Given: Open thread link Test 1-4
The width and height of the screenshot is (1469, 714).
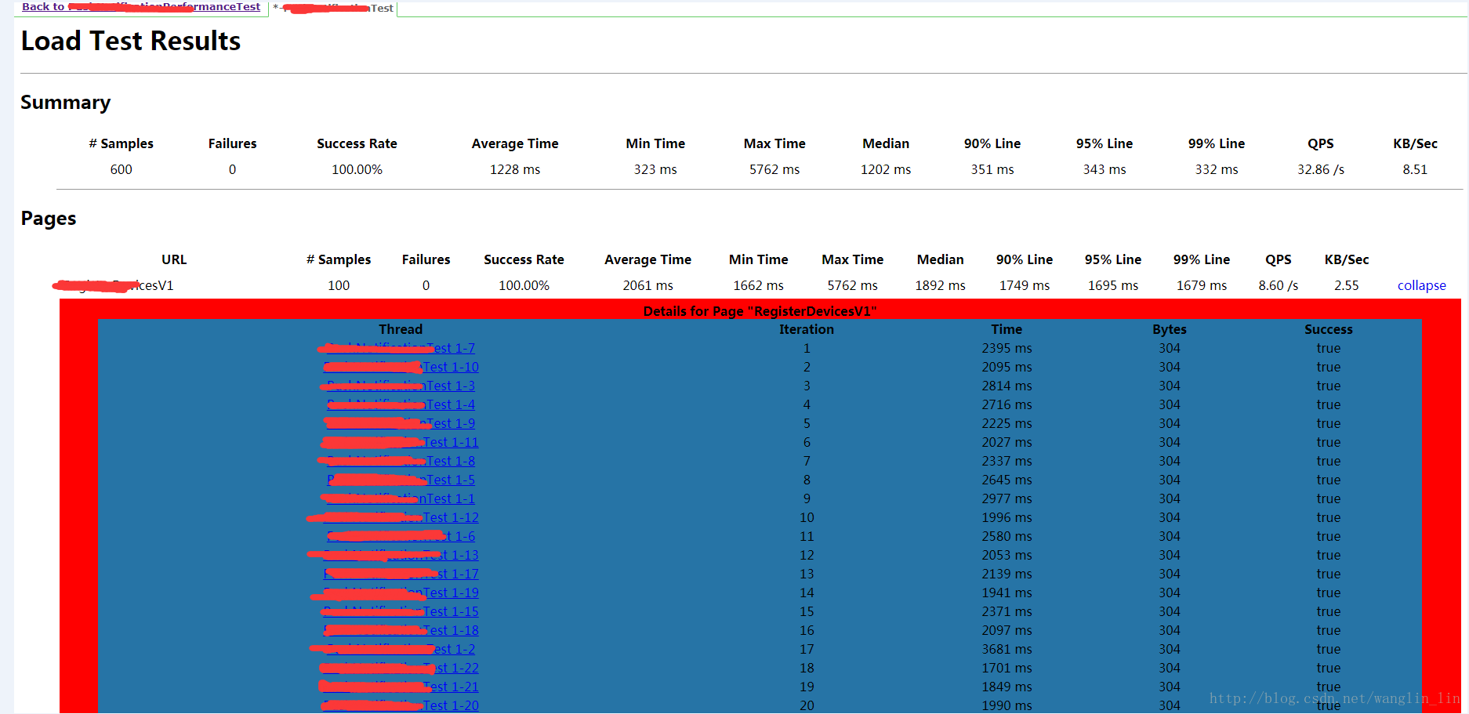Looking at the screenshot, I should point(401,404).
